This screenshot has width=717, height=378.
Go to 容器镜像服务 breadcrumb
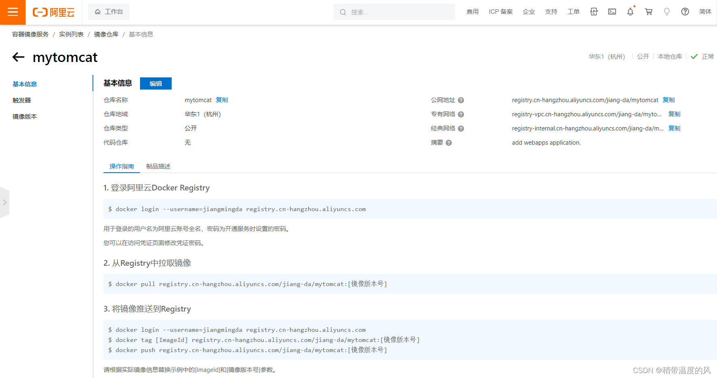[x=30, y=34]
